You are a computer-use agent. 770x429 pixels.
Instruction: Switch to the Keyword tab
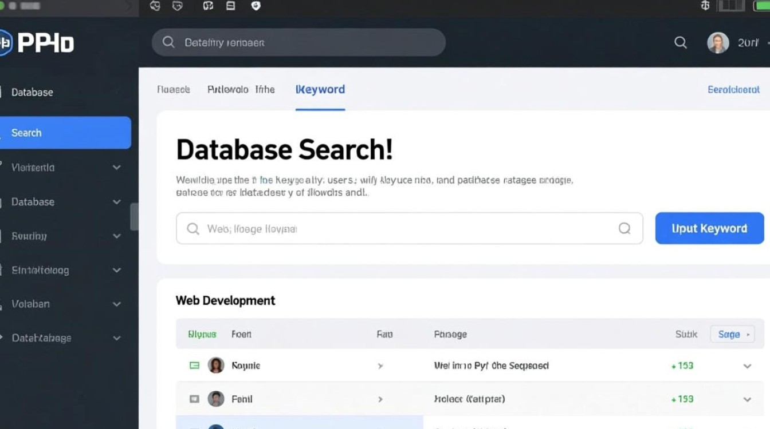tap(320, 90)
